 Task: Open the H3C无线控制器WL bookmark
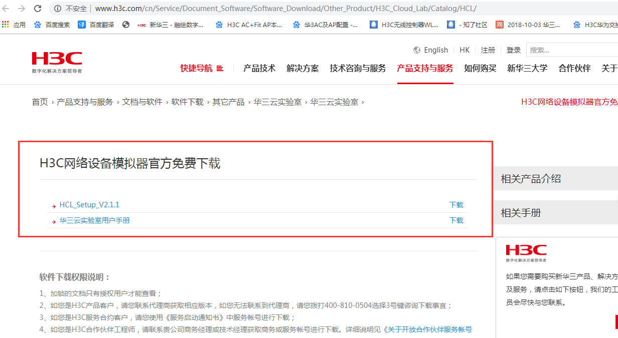[404, 25]
